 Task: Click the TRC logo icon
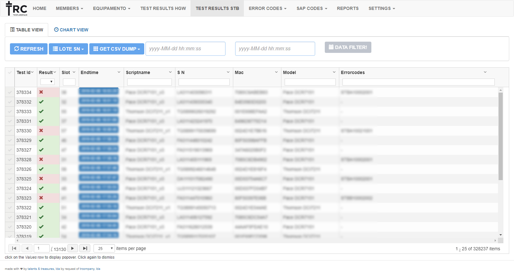tap(16, 8)
